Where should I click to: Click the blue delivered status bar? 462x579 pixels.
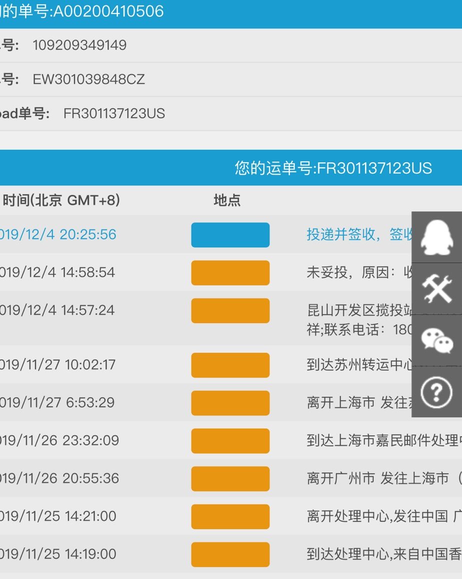230,235
